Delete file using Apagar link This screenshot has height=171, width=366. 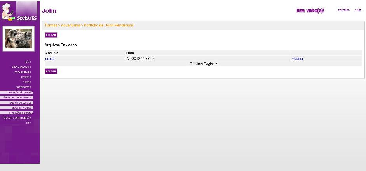tap(297, 59)
